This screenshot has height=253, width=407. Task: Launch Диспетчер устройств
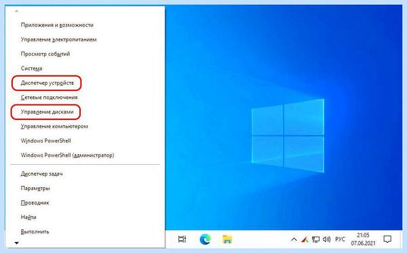(47, 83)
